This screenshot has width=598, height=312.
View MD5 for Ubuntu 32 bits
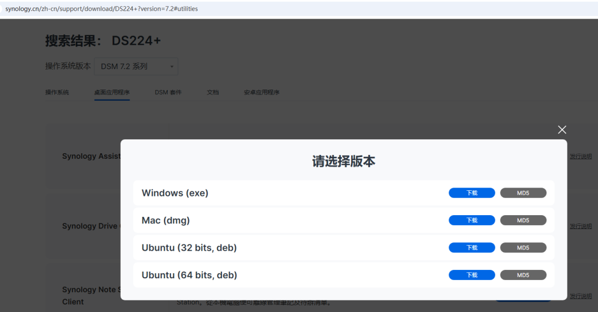[x=523, y=248]
